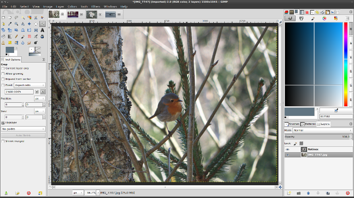Delete layer using red icon in Layers panel
Screen dimensions: 354x198
pos(348,193)
